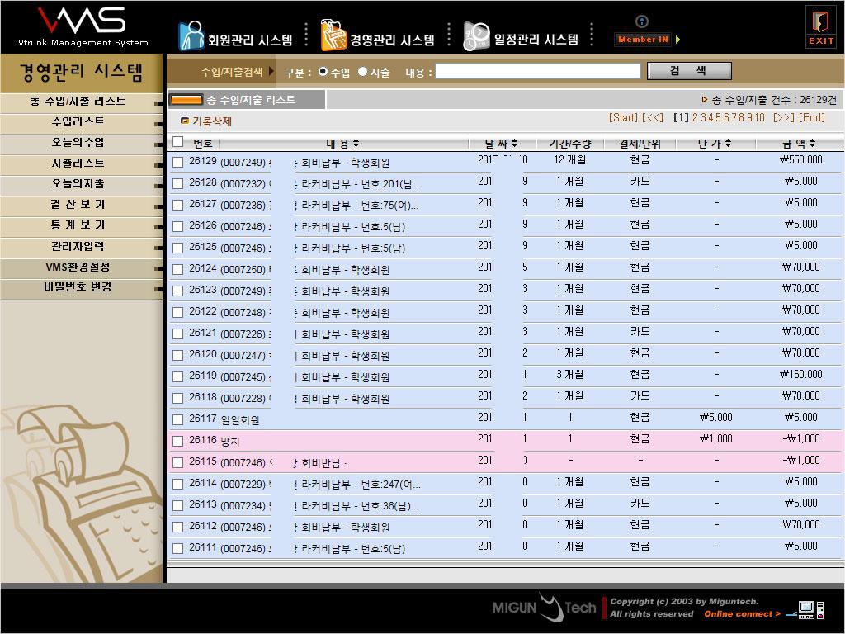Open 일정관리 시스템 clock icon
Image resolution: width=845 pixels, height=634 pixels.
(476, 36)
